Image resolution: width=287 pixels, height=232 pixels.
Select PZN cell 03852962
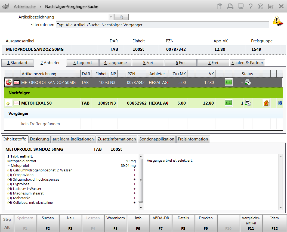[x=137, y=103]
